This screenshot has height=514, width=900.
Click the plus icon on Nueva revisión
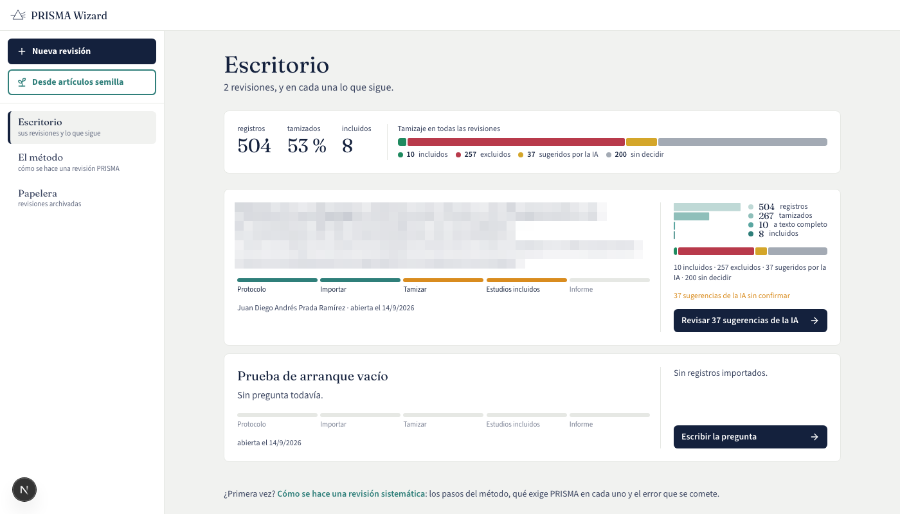[x=22, y=51]
